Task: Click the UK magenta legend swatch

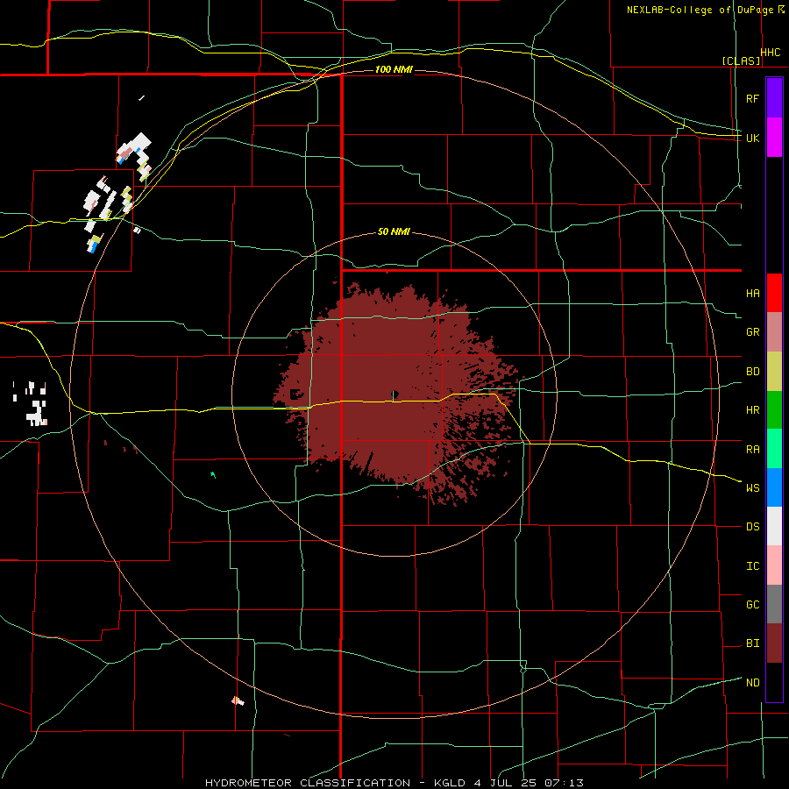Action: tap(774, 138)
